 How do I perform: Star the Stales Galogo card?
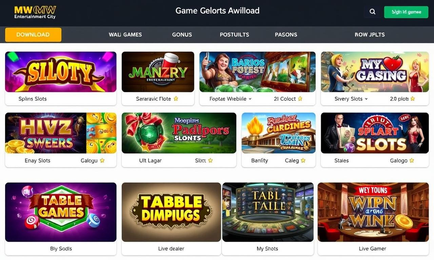point(412,160)
